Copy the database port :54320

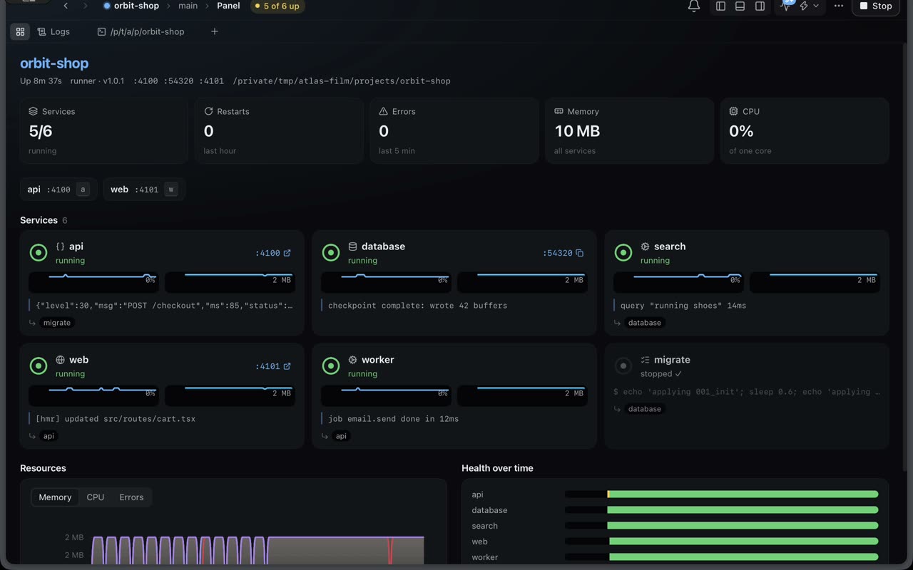click(x=563, y=253)
